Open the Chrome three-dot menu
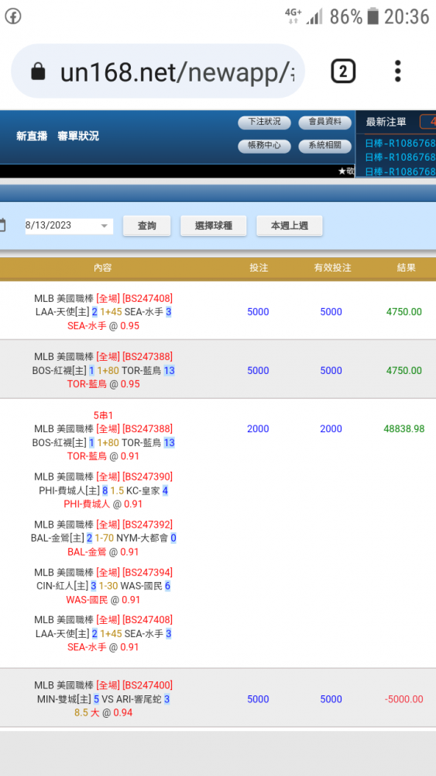Image resolution: width=436 pixels, height=776 pixels. [x=397, y=71]
